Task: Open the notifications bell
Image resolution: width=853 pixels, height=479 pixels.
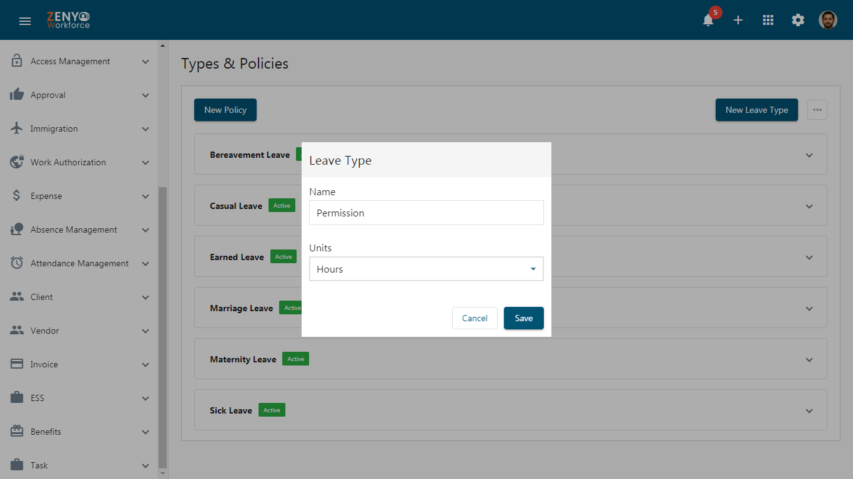Action: pos(708,20)
